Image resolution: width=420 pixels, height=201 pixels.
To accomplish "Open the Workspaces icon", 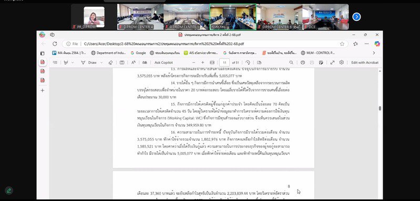I will 52,35.
